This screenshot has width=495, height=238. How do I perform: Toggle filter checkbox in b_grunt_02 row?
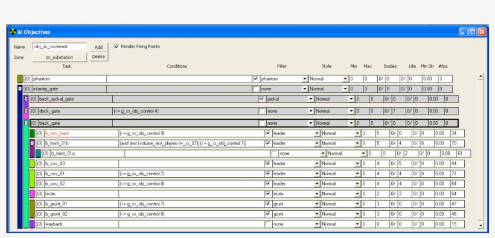pyautogui.click(x=267, y=214)
